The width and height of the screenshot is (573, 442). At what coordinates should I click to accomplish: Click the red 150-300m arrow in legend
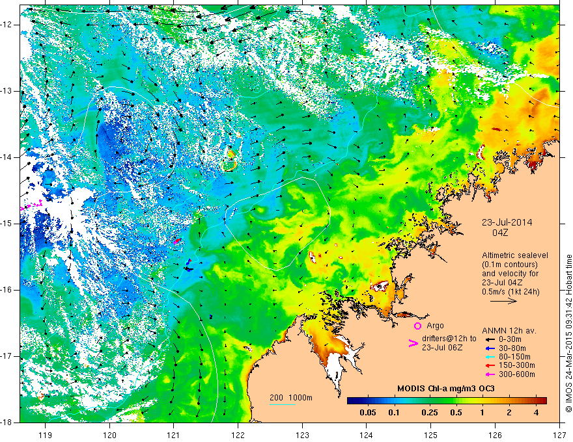(489, 365)
